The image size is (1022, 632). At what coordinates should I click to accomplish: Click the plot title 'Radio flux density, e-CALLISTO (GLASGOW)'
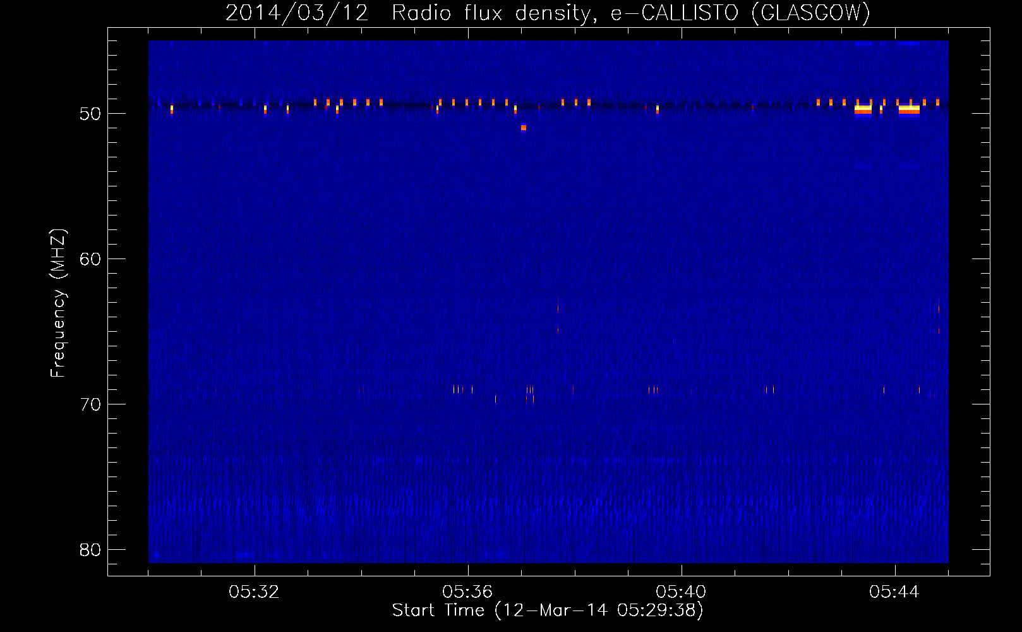click(x=631, y=13)
